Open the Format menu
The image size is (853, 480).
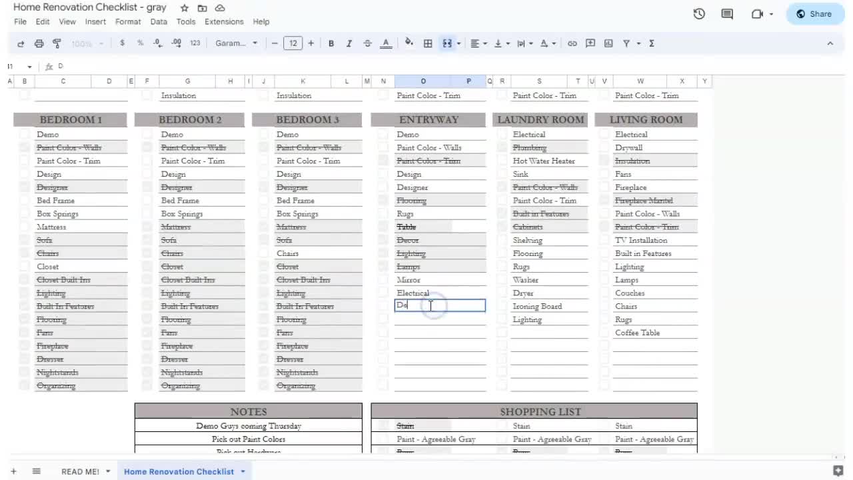click(128, 21)
